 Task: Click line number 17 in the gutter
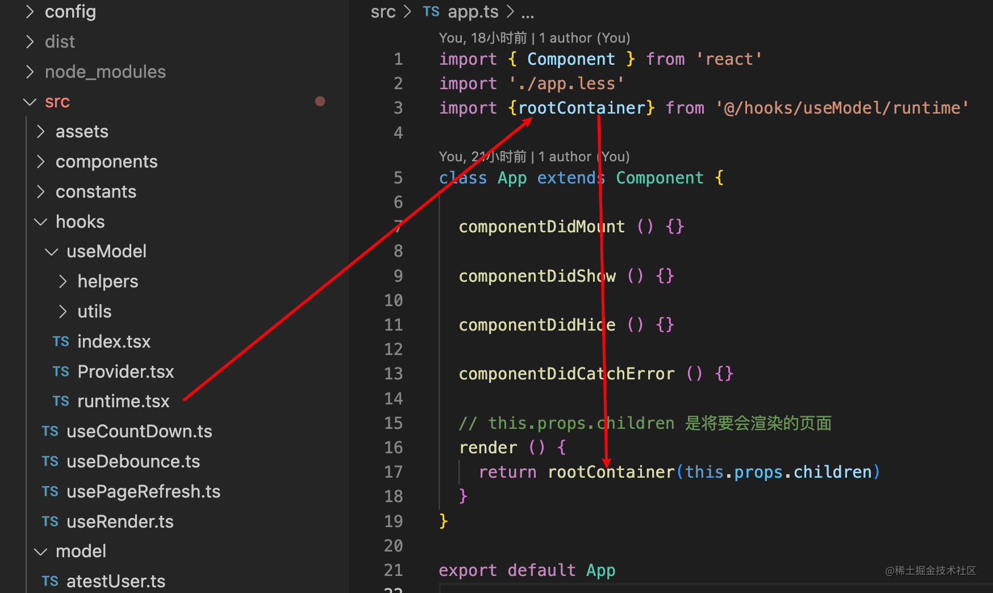click(x=393, y=472)
